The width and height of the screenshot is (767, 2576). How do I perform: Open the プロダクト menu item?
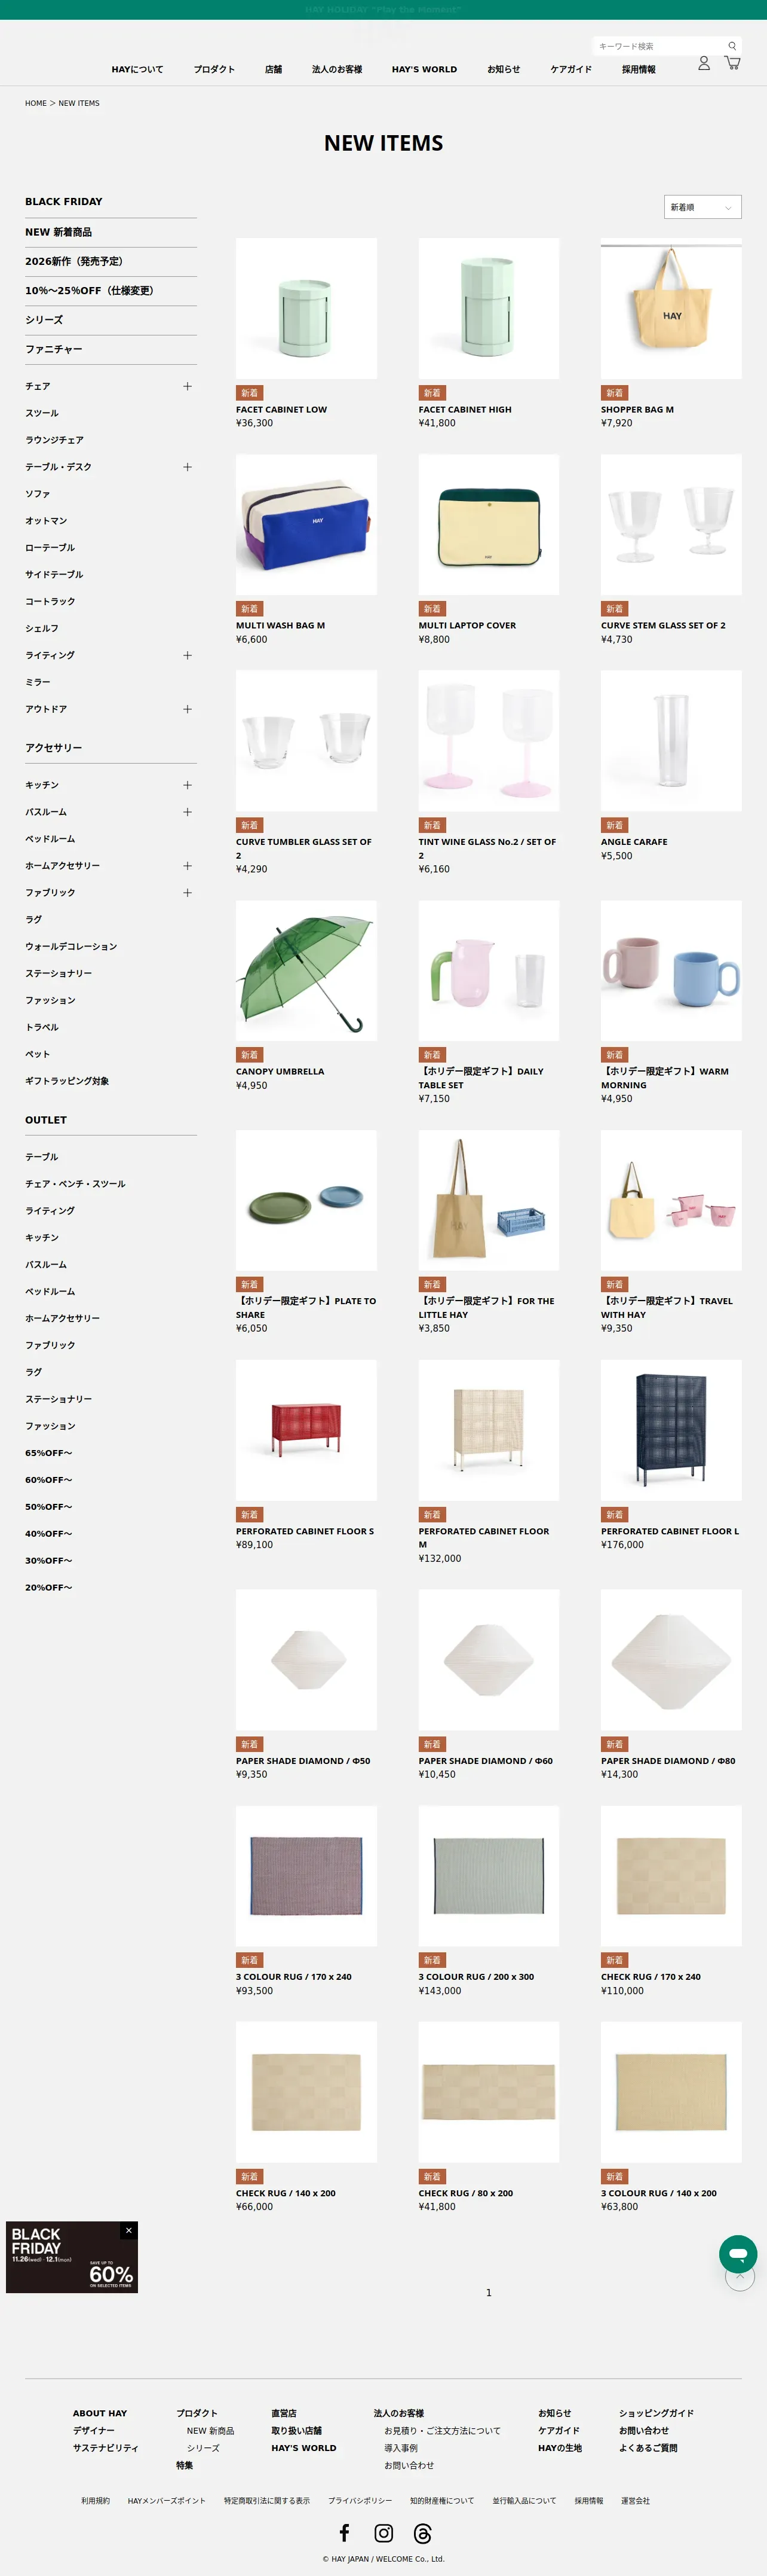tap(214, 69)
